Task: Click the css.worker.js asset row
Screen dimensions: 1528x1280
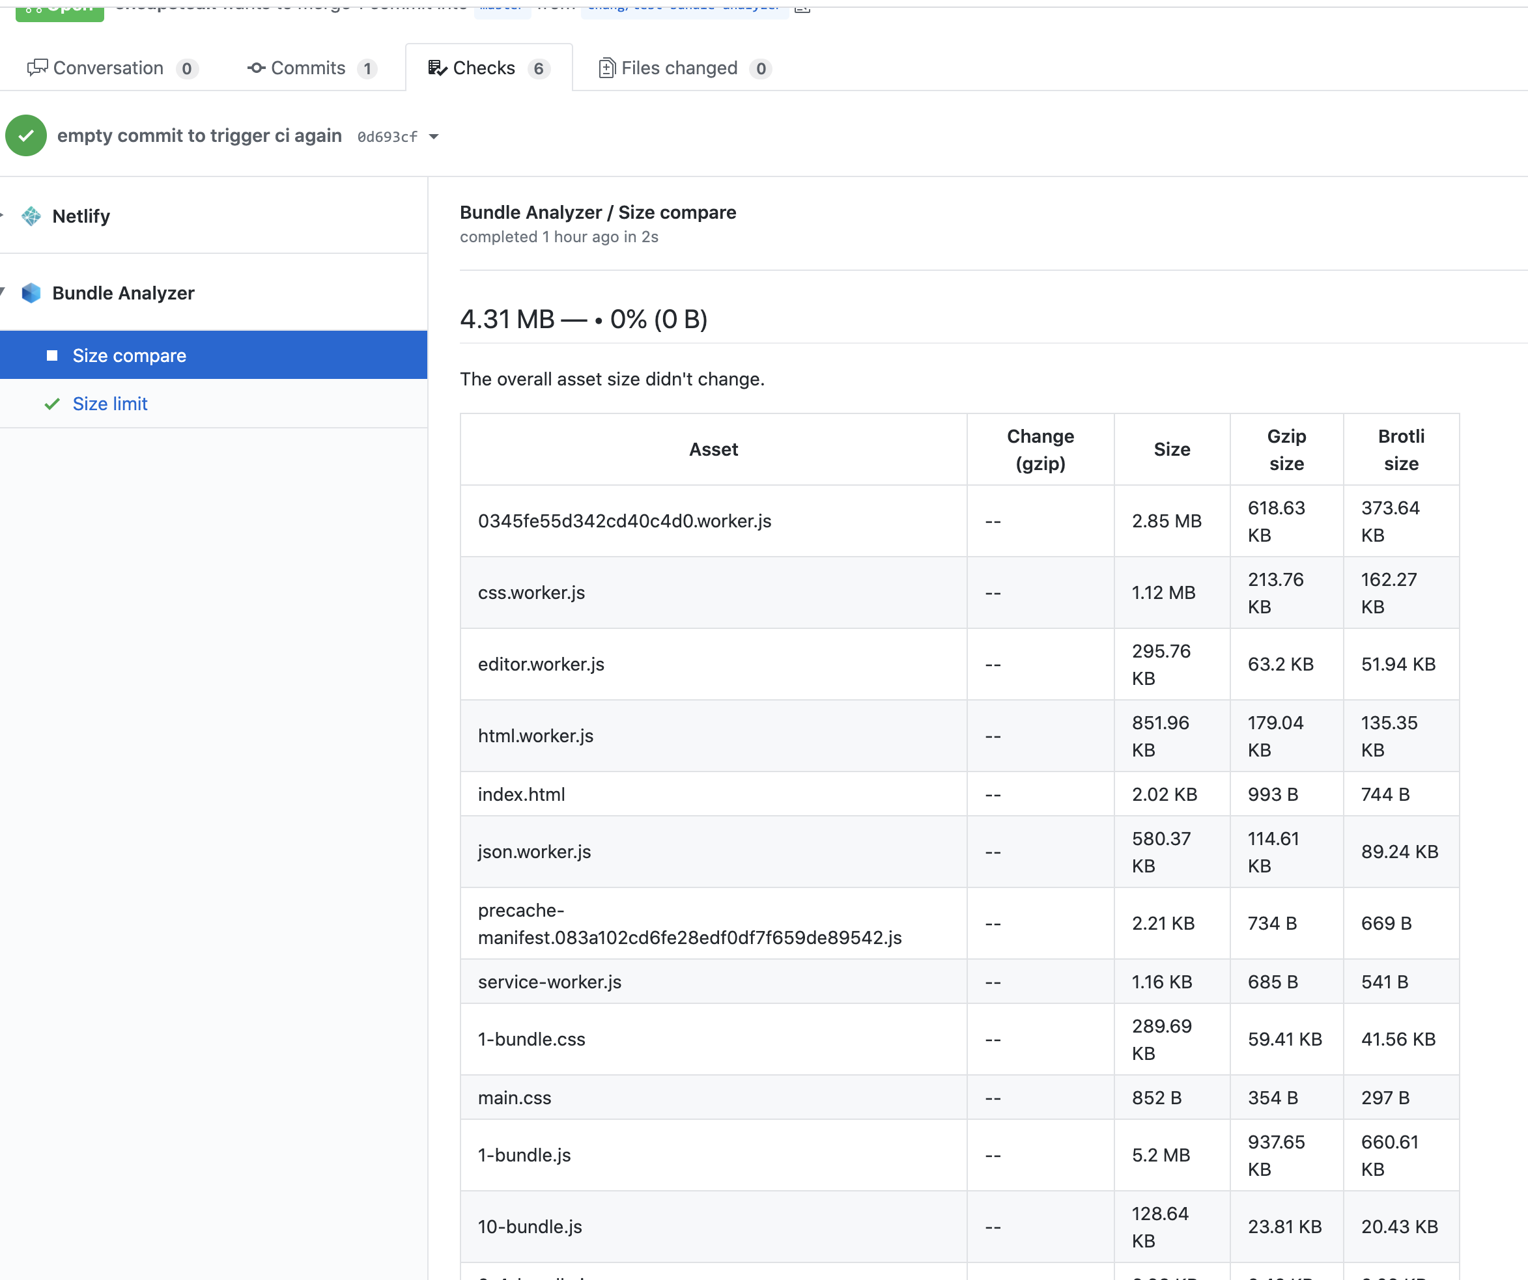Action: click(x=531, y=592)
